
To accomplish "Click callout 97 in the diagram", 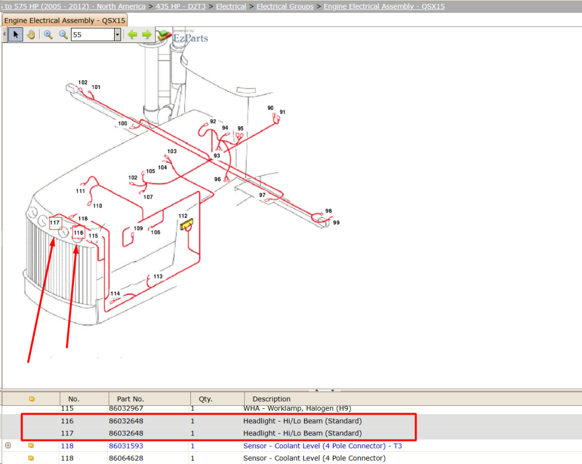I will pos(262,195).
